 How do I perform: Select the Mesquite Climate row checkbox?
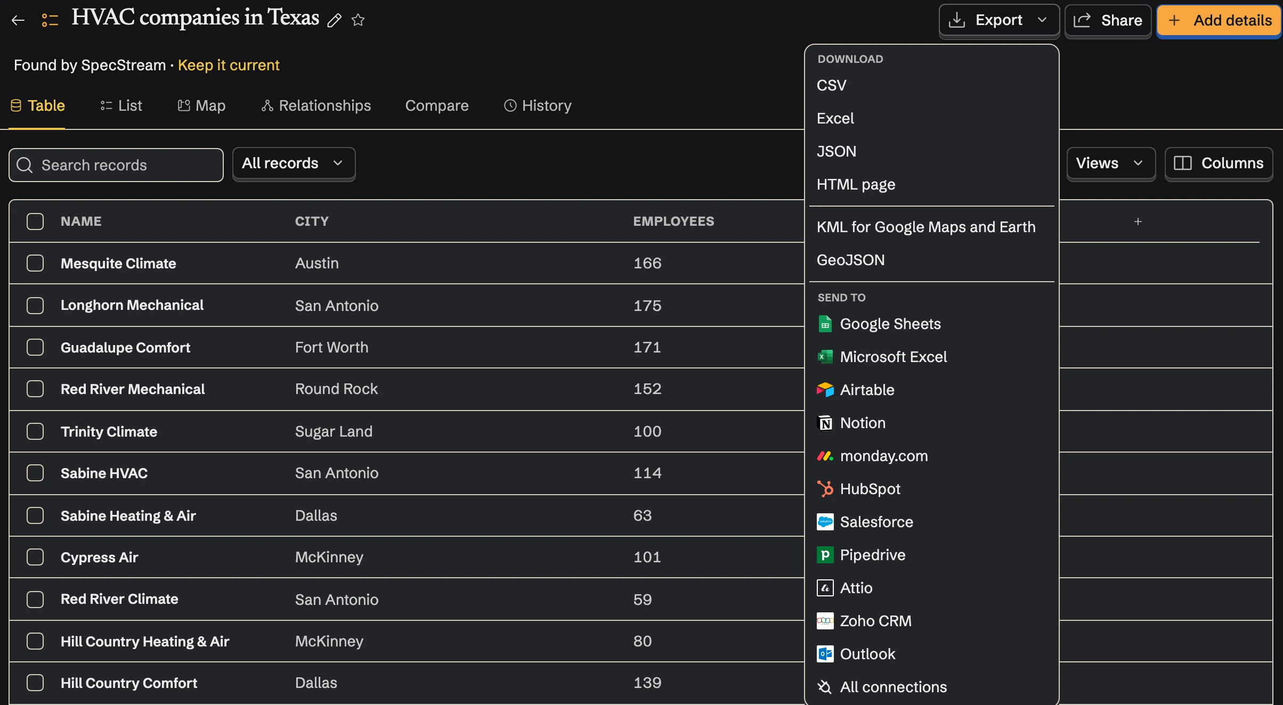[x=35, y=263]
